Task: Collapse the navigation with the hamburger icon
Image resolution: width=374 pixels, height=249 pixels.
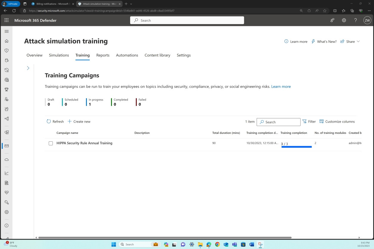Action: tap(7, 31)
